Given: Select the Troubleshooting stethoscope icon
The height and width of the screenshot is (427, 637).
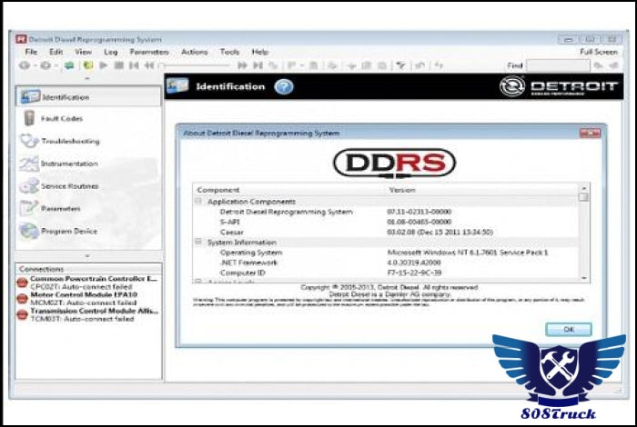Looking at the screenshot, I should pyautogui.click(x=28, y=141).
